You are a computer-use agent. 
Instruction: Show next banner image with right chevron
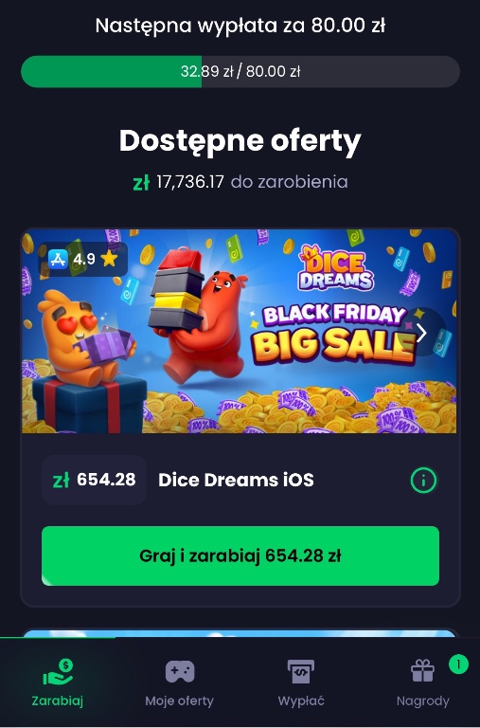pyautogui.click(x=421, y=333)
